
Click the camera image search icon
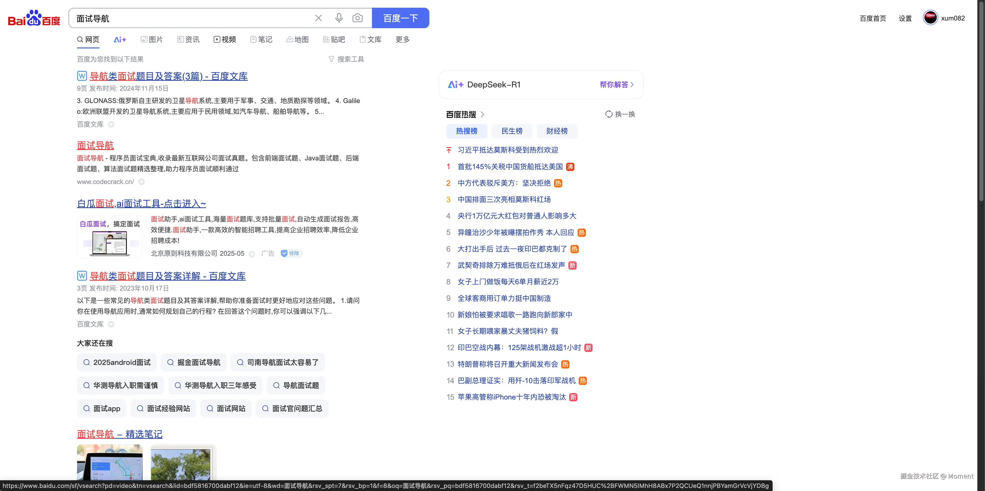tap(357, 18)
